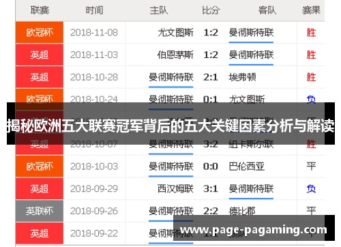This screenshot has height=247, width=341.
Task: Click the date 2018-10-28
Action: pos(94,77)
